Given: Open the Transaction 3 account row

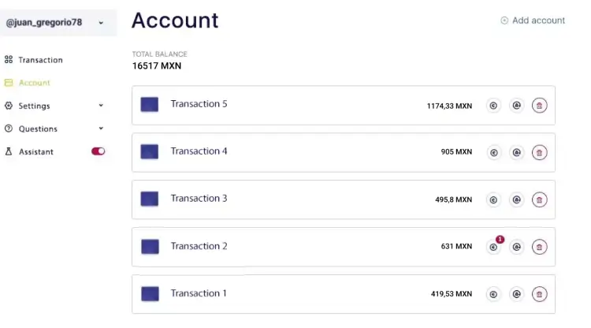Looking at the screenshot, I should point(344,199).
